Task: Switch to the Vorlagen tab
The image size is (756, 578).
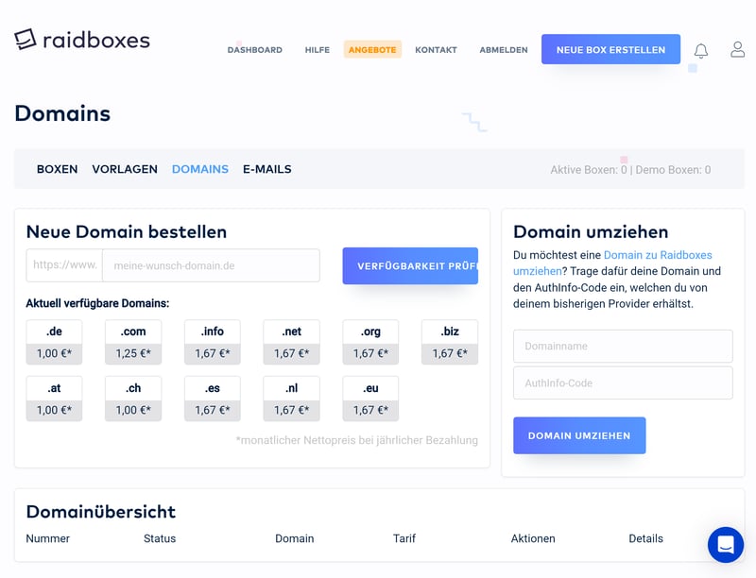Action: [x=125, y=169]
